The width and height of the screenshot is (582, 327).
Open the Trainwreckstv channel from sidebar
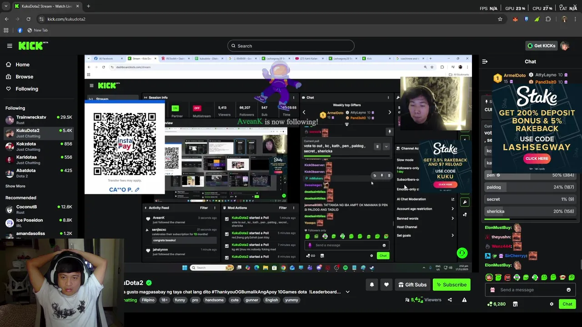[39, 120]
